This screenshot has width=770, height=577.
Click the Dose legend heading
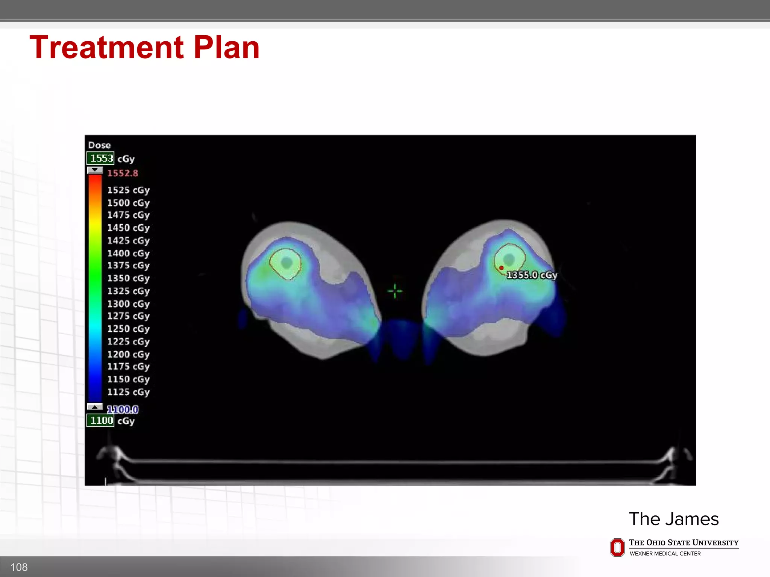[x=99, y=145]
